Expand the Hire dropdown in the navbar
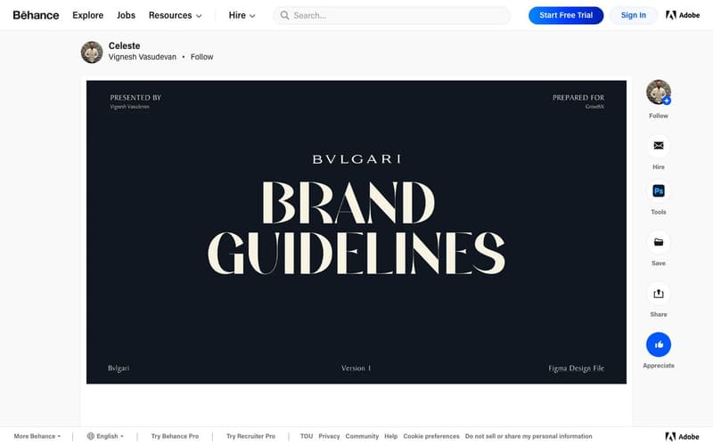The image size is (713, 445). [x=242, y=15]
